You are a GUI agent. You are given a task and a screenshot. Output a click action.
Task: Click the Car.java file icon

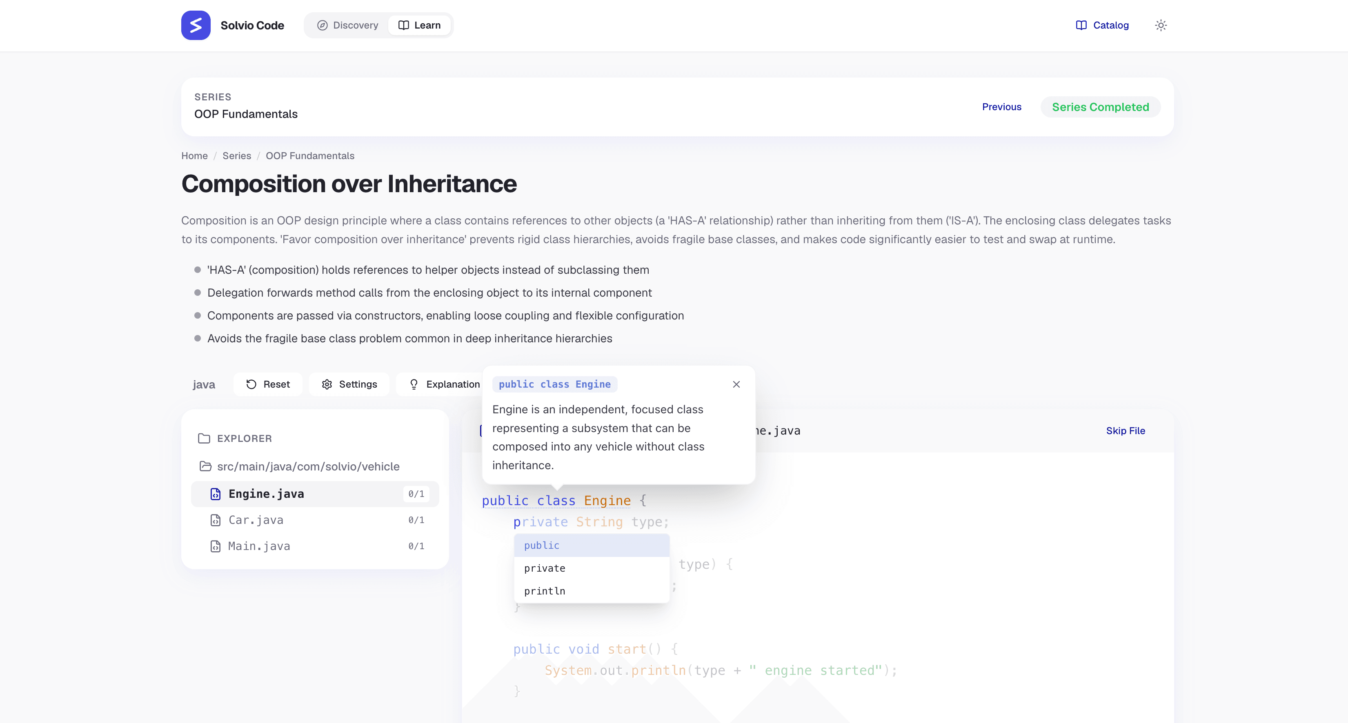[x=215, y=520]
